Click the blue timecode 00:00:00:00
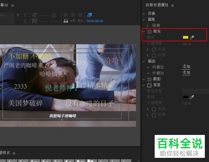Viewport: 209px width, 162px height. coord(95,21)
